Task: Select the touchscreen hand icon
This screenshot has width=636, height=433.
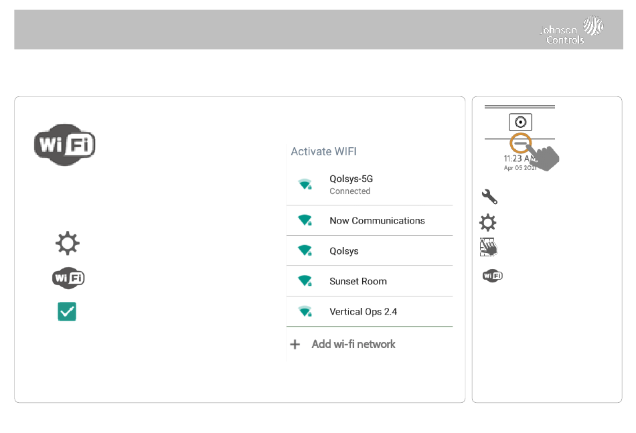Action: 488,248
